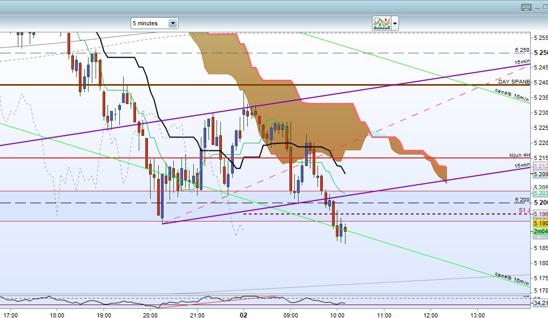
Task: Minimize the chart window
Action: coord(539,8)
